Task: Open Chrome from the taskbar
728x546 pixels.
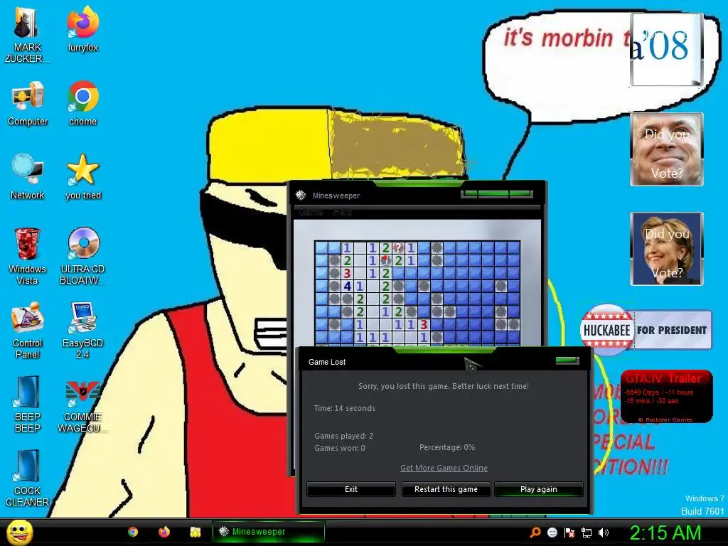Action: tap(133, 532)
